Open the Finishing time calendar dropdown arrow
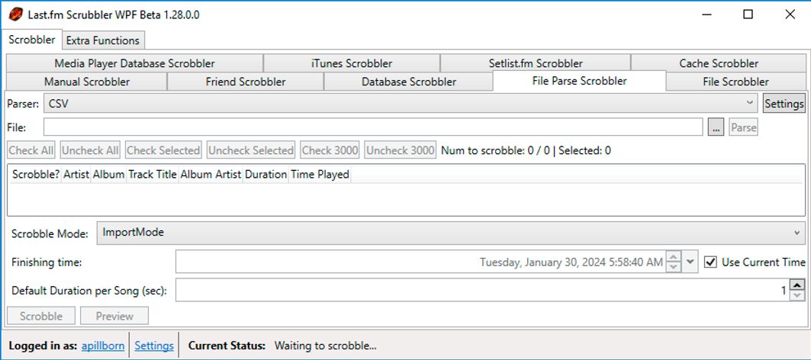The height and width of the screenshot is (360, 811). pyautogui.click(x=690, y=262)
